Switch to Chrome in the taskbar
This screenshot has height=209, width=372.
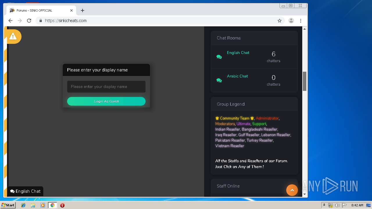pos(53,205)
